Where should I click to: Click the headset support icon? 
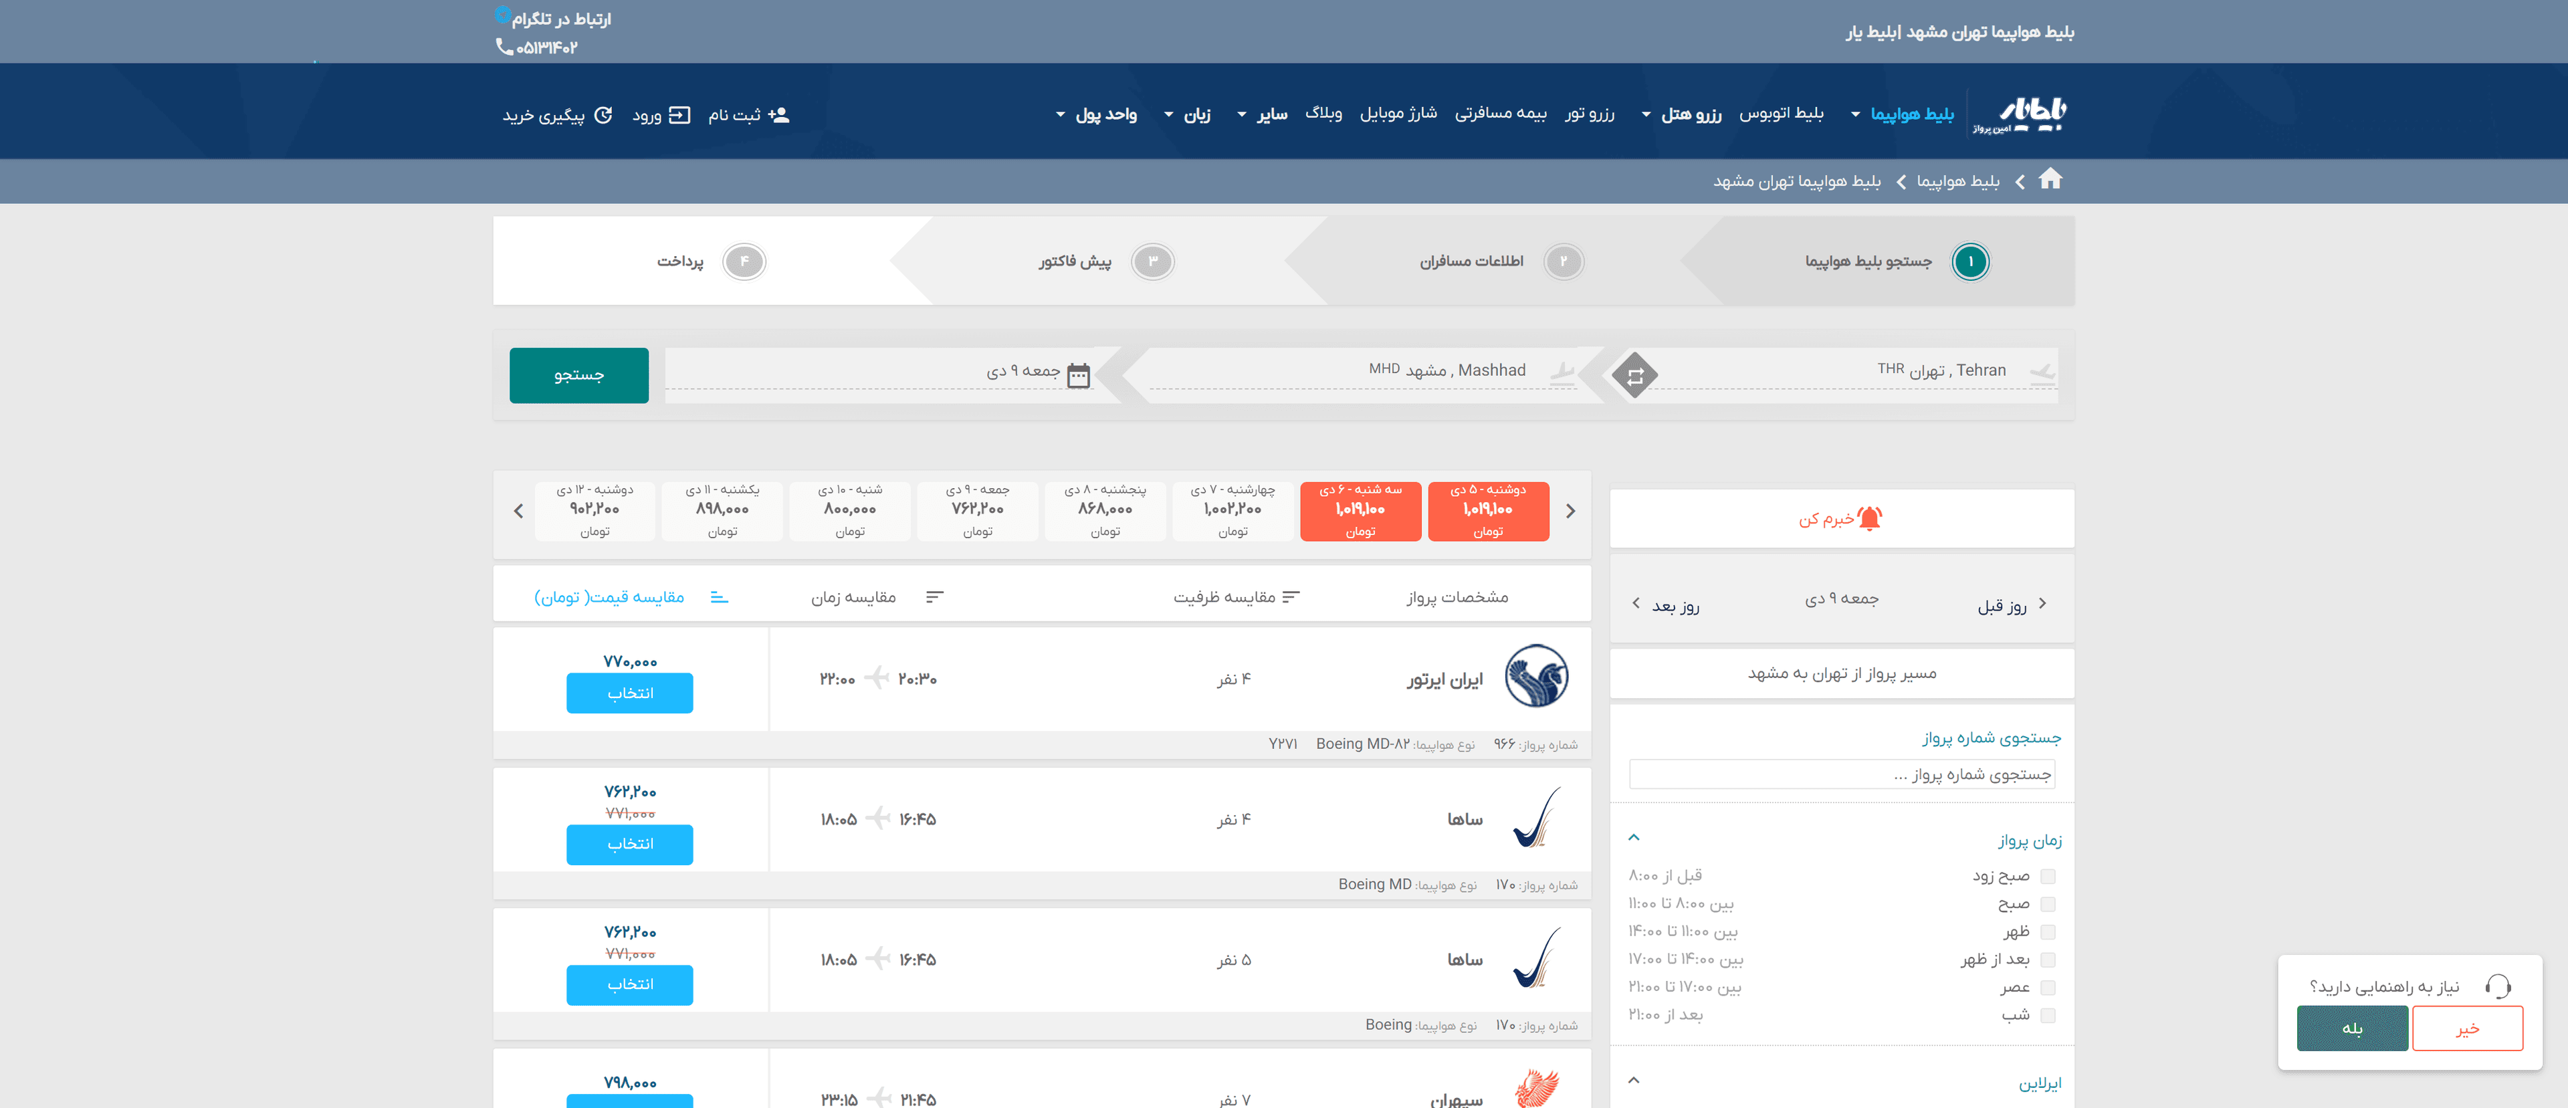coord(2497,986)
